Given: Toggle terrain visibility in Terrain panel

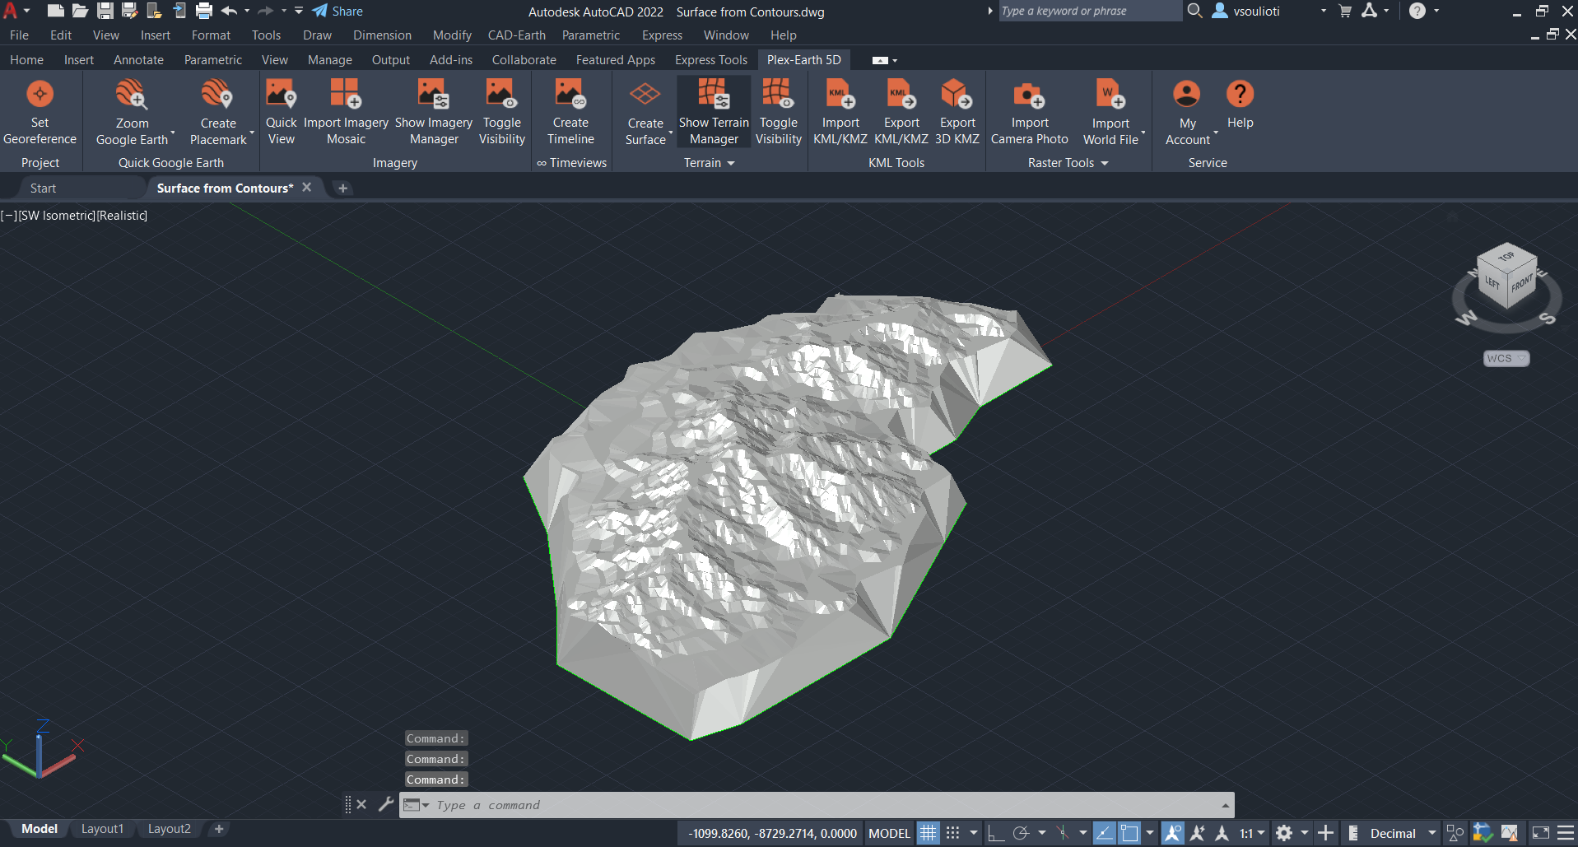Looking at the screenshot, I should point(778,113).
